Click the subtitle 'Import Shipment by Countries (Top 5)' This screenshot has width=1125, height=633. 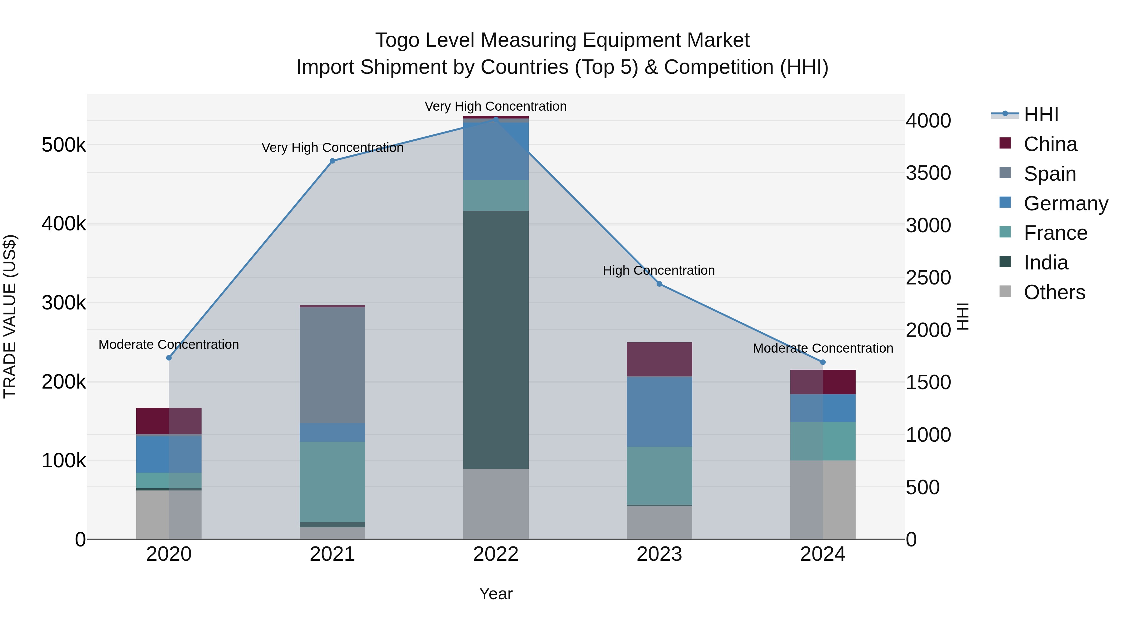tap(467, 67)
